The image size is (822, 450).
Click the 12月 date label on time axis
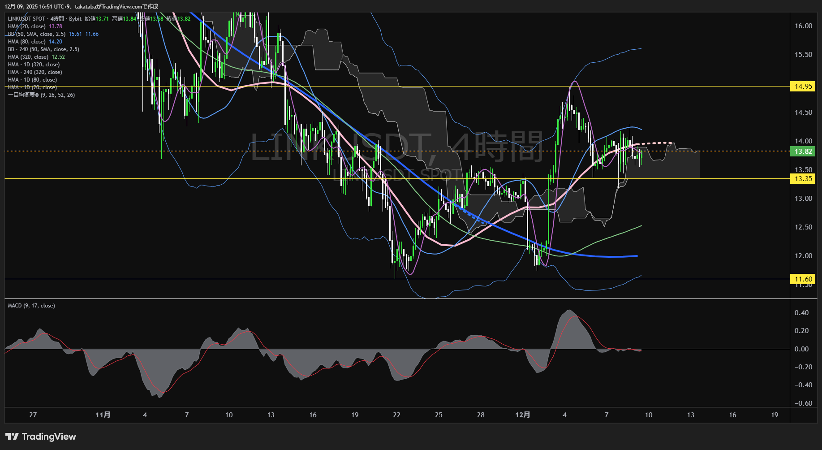(x=522, y=415)
